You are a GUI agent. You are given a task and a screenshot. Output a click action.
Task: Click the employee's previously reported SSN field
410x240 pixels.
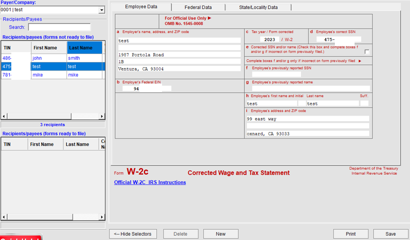276,74
